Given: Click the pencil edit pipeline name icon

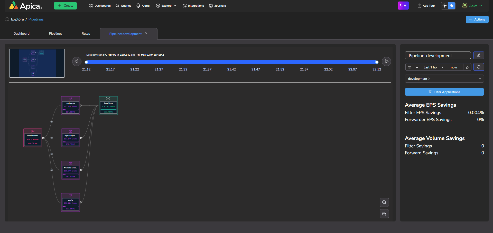Looking at the screenshot, I should pos(479,55).
